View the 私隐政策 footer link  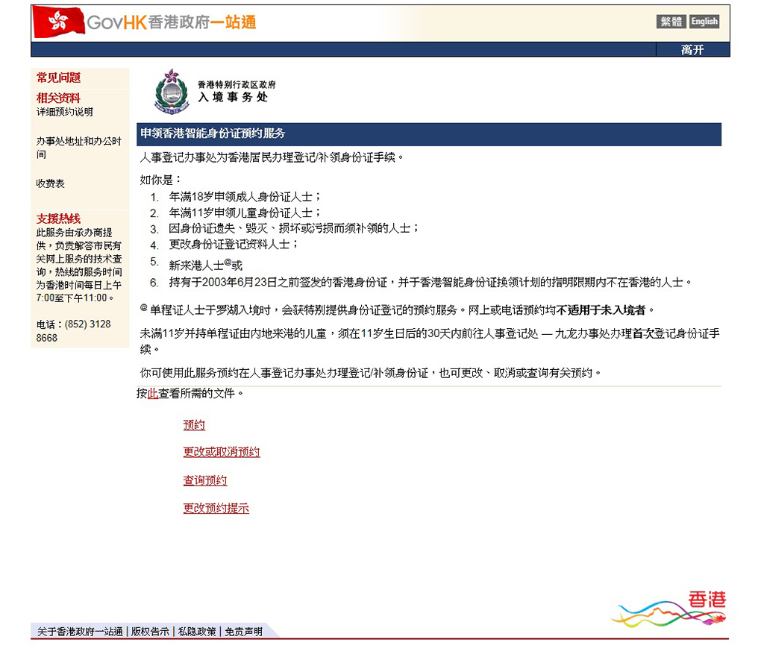coord(197,632)
